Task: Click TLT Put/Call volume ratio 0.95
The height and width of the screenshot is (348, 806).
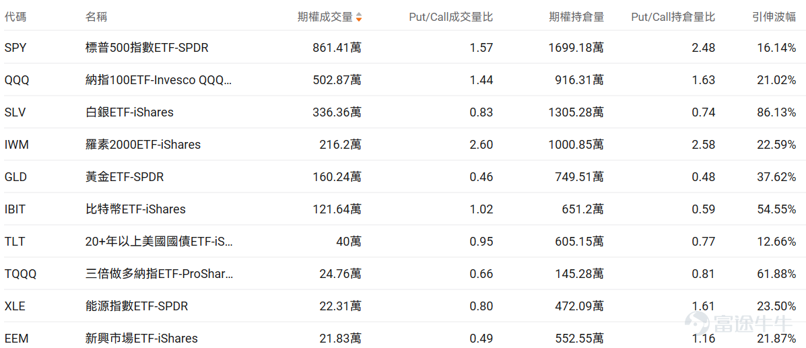Action: pos(481,242)
